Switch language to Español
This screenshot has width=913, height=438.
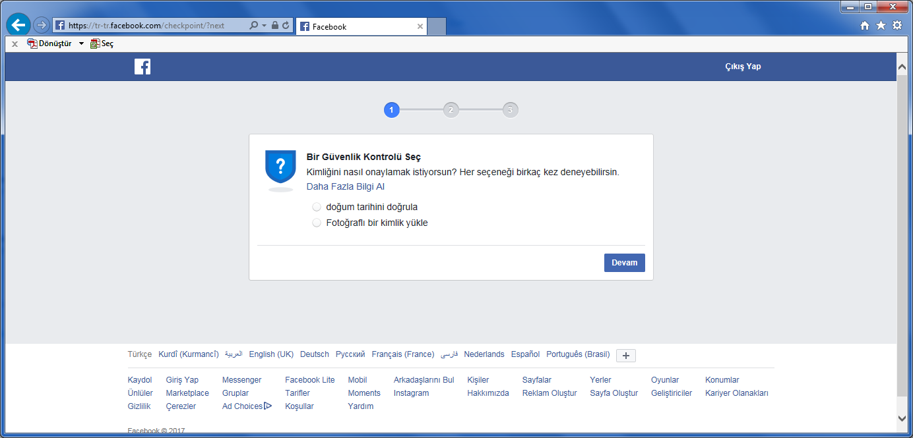click(525, 354)
